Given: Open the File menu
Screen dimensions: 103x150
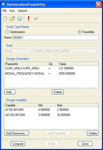Looking at the screenshot, I should point(4,11).
